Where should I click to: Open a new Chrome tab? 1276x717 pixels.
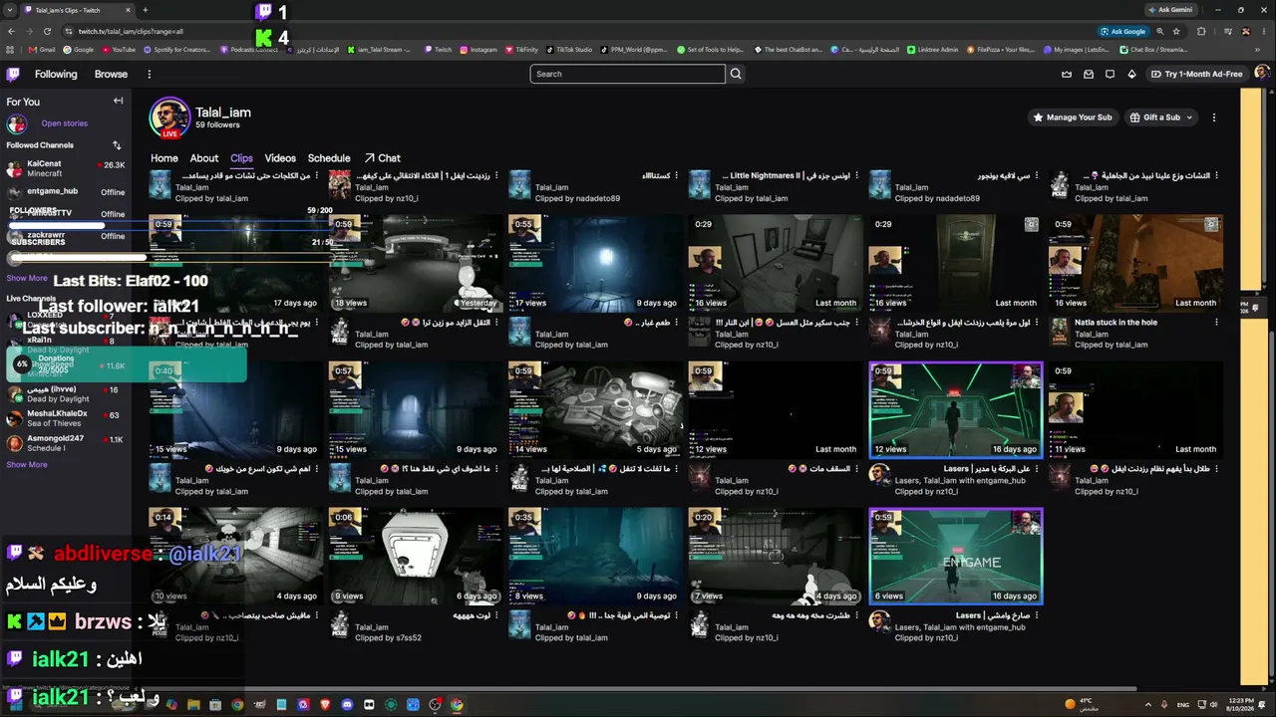point(145,10)
